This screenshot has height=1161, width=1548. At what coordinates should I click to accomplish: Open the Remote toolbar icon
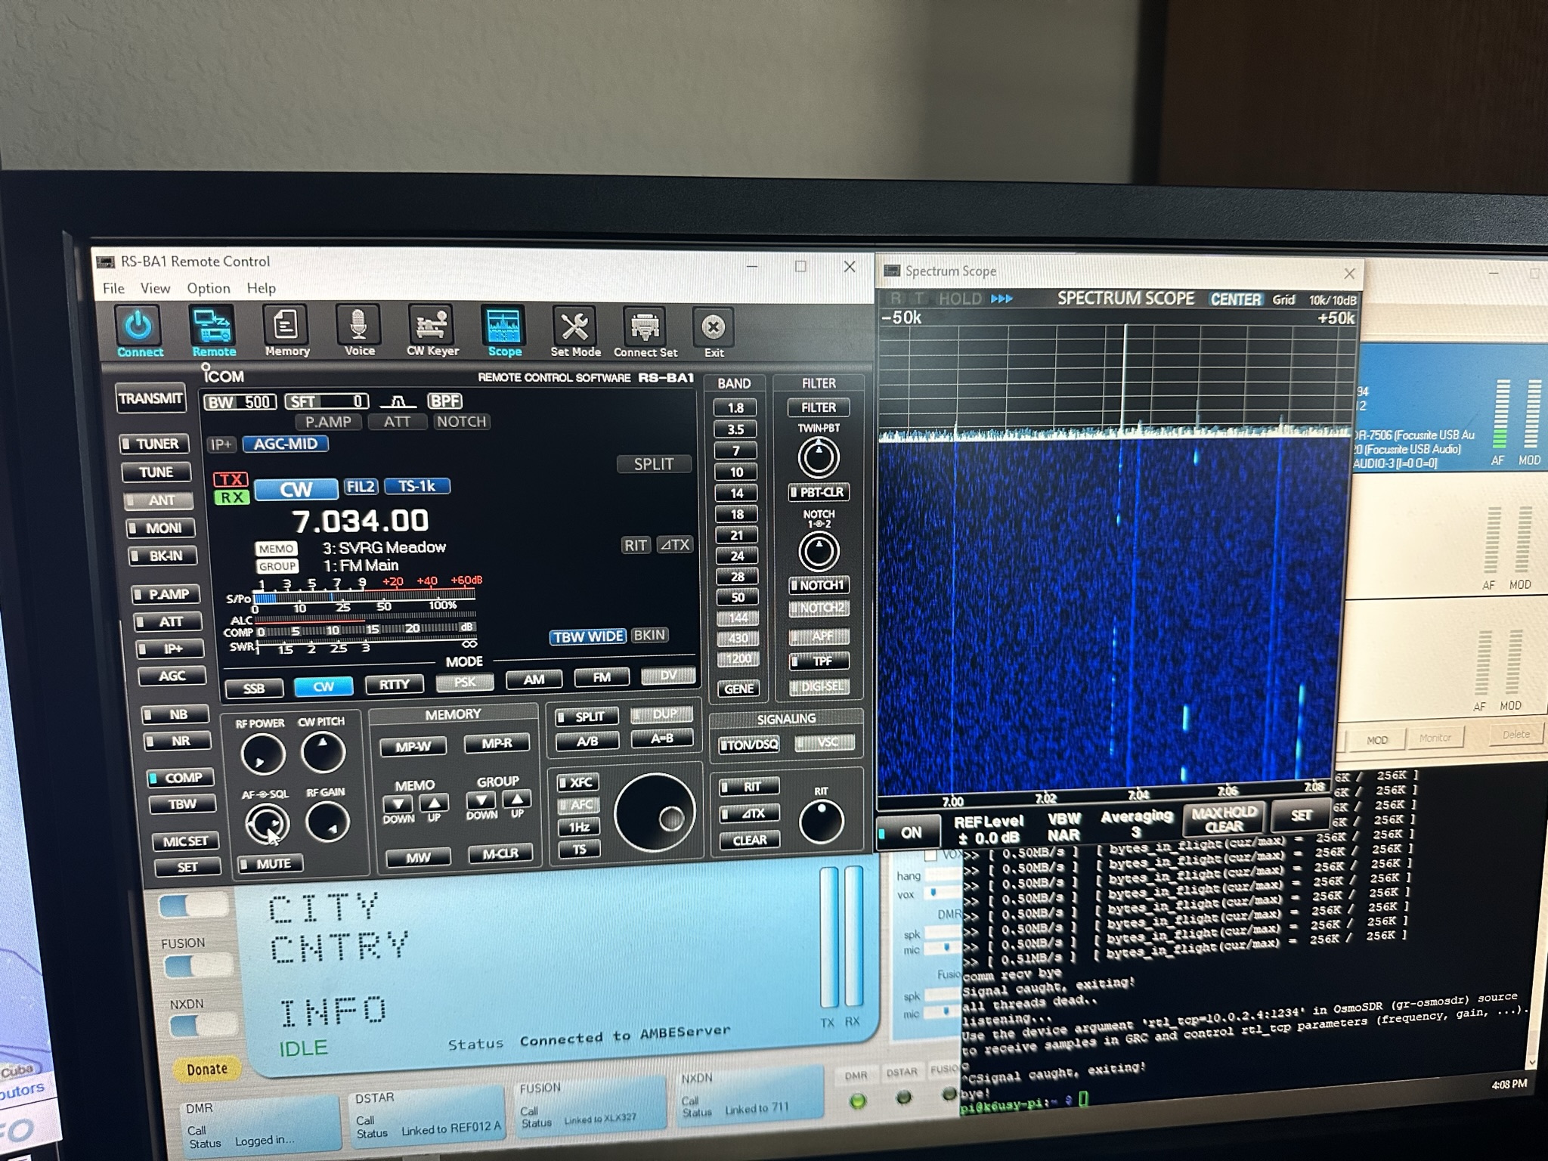click(x=212, y=327)
